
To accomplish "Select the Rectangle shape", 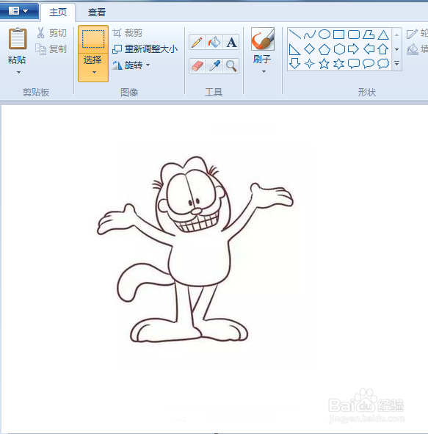I will coord(339,35).
